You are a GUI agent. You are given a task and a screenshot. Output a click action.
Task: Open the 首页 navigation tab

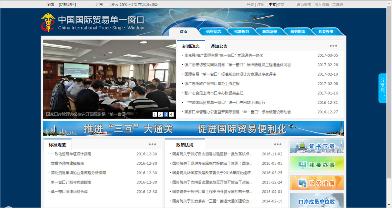tap(184, 32)
